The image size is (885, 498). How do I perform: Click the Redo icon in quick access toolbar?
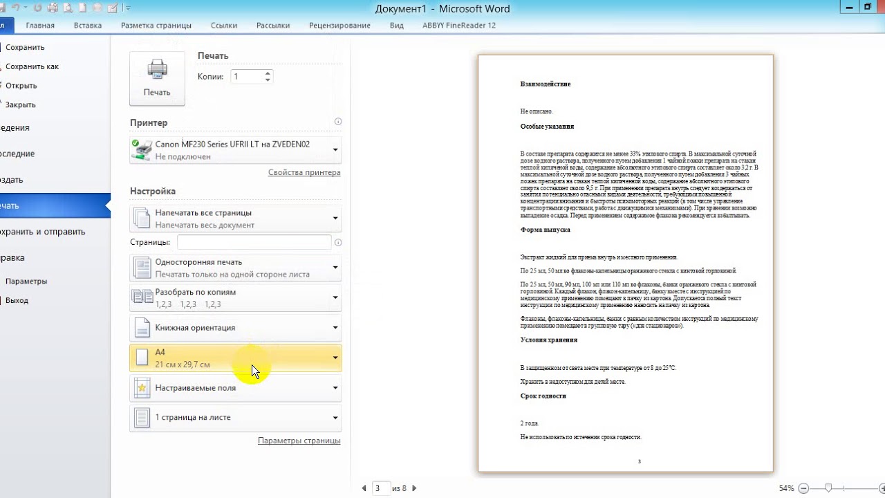[x=37, y=8]
